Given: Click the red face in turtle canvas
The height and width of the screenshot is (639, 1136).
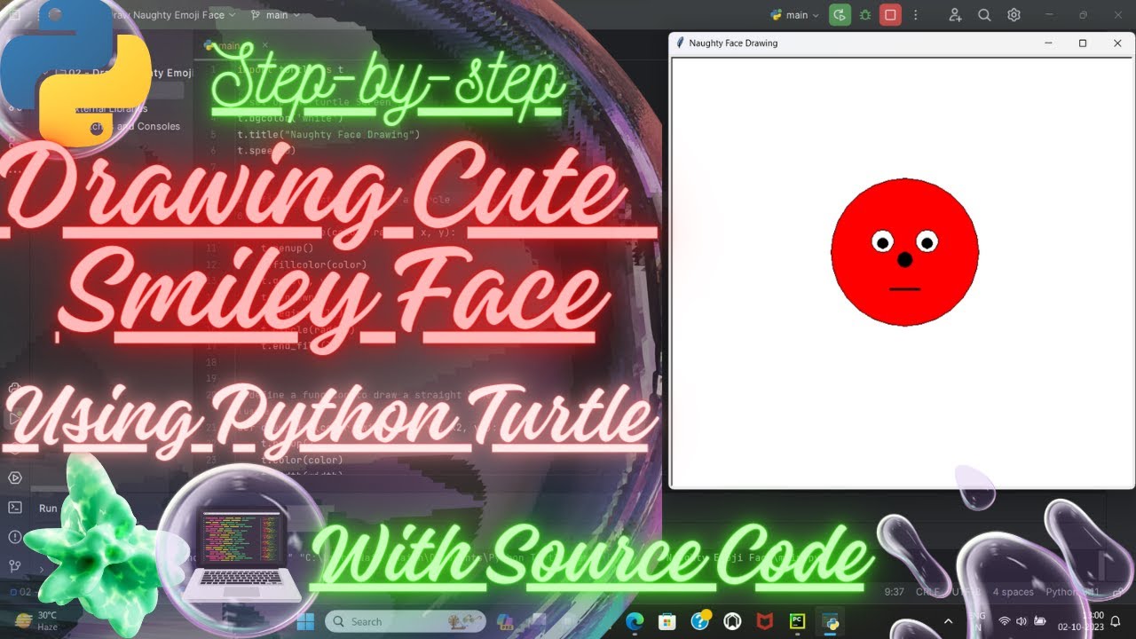Looking at the screenshot, I should pyautogui.click(x=904, y=252).
